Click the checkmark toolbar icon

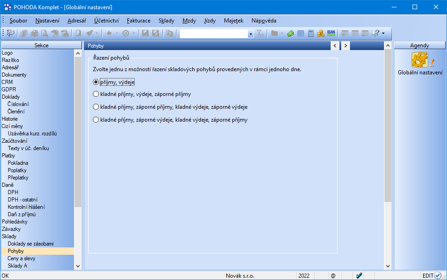pos(90,34)
